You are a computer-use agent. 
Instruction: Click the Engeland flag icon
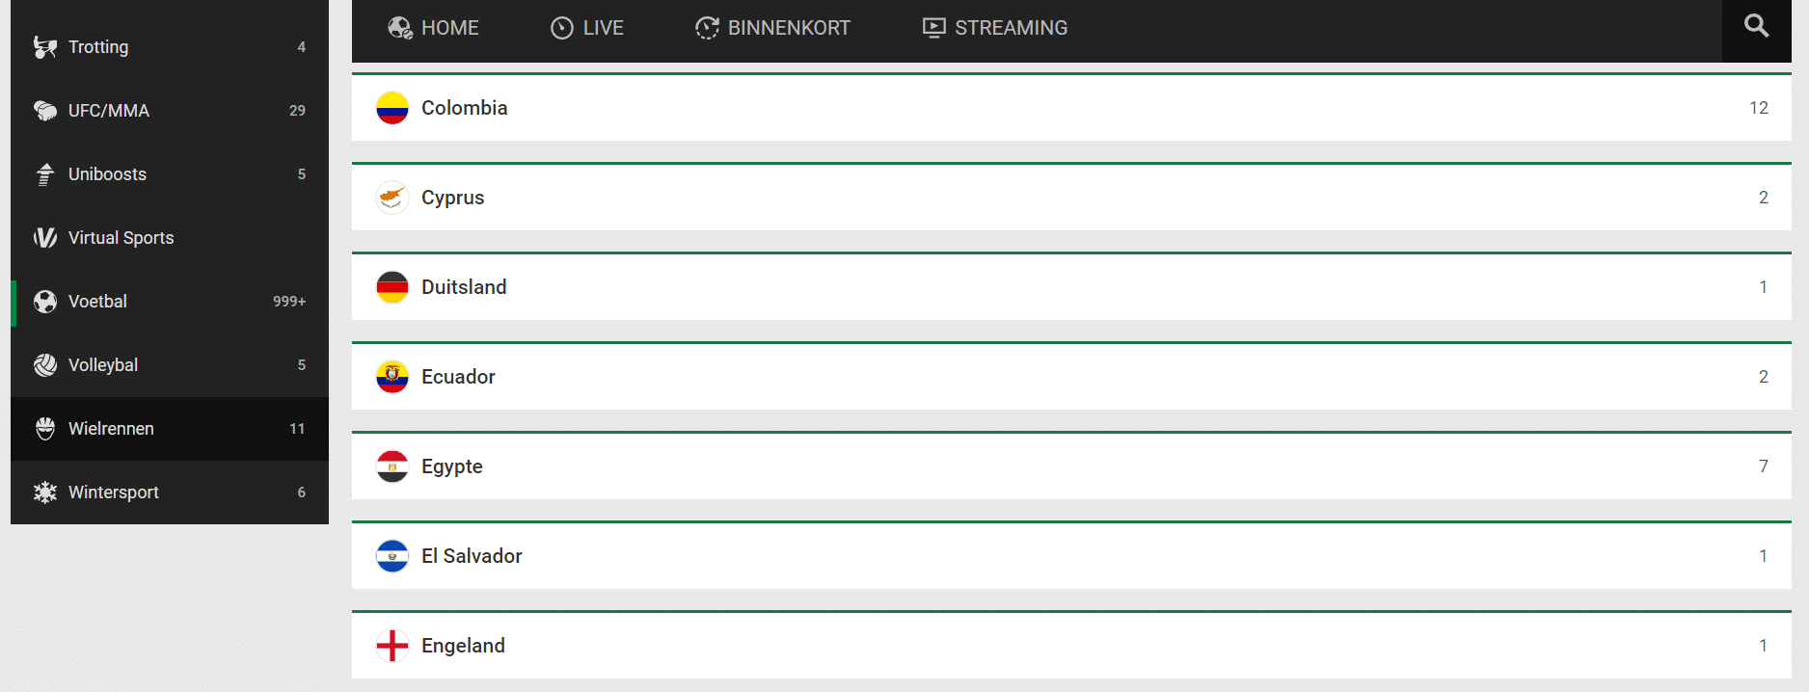[392, 646]
